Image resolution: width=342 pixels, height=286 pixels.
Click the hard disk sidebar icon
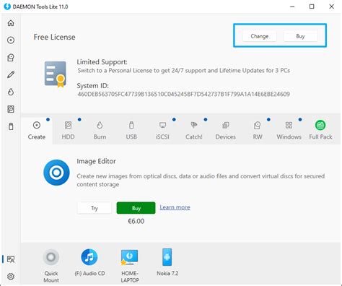pos(11,109)
